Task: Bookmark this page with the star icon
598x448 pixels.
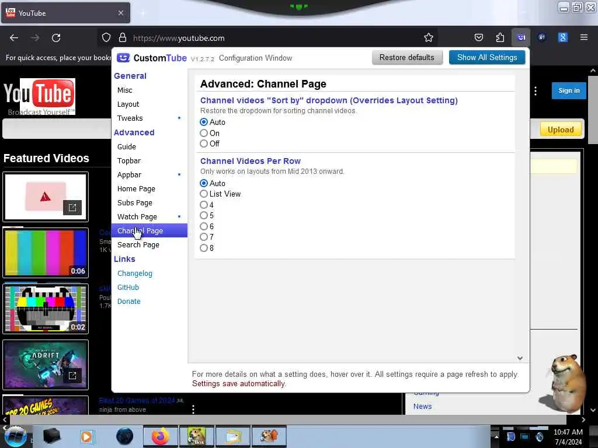Action: pos(428,37)
